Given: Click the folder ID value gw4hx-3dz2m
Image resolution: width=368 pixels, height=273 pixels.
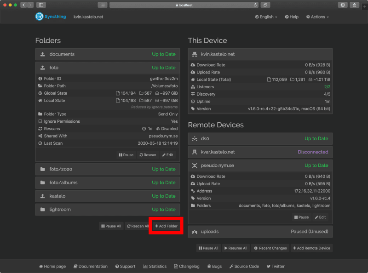Looking at the screenshot, I should 164,79.
